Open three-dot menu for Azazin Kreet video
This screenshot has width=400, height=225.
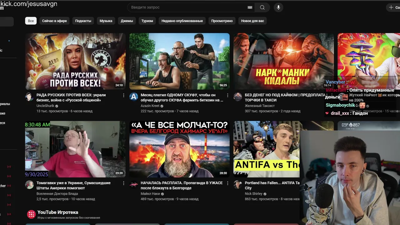227,95
